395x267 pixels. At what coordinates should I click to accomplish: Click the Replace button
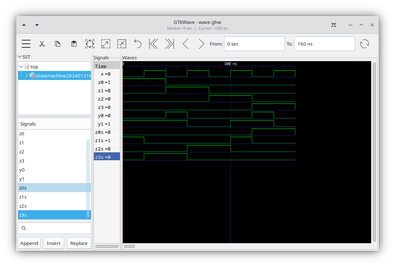[79, 243]
